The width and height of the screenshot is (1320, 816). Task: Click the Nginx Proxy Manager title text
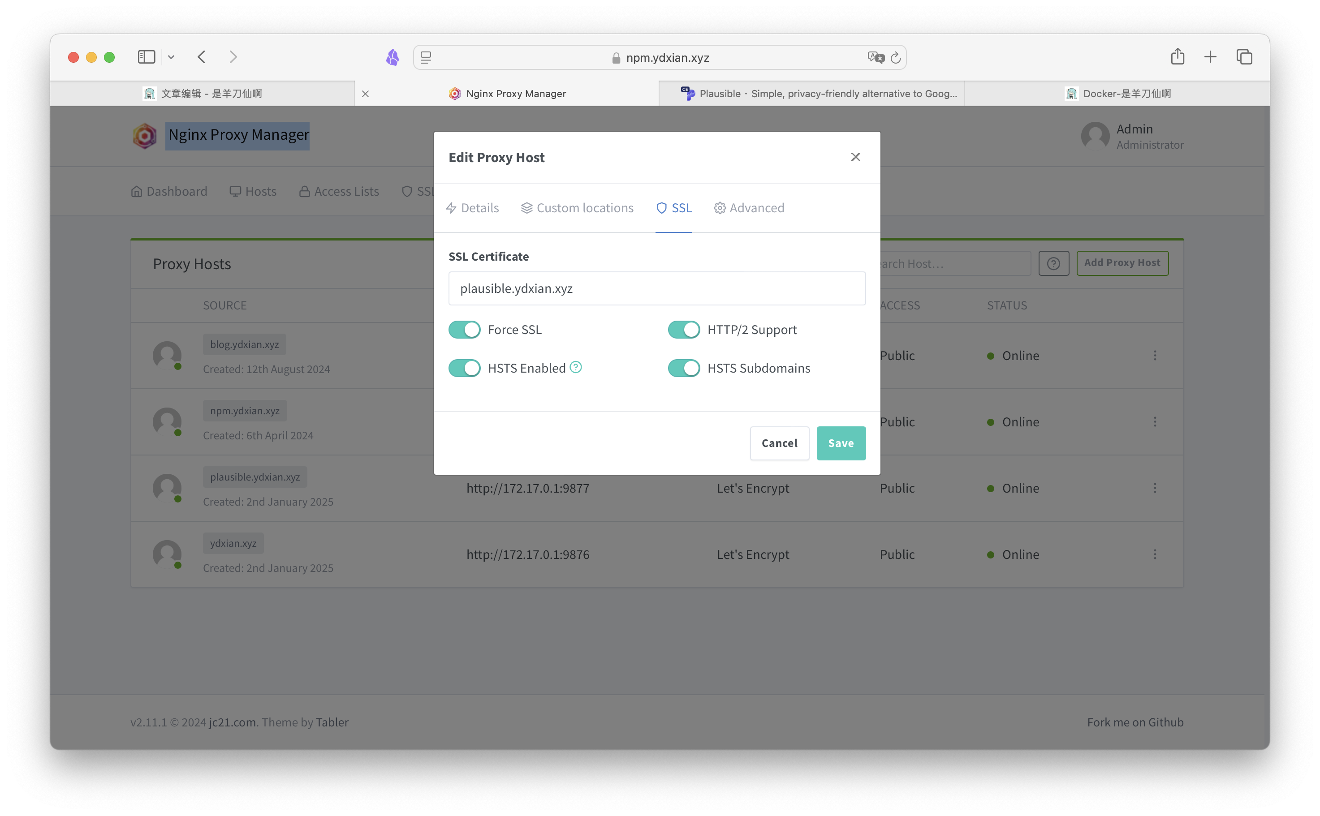tap(238, 134)
